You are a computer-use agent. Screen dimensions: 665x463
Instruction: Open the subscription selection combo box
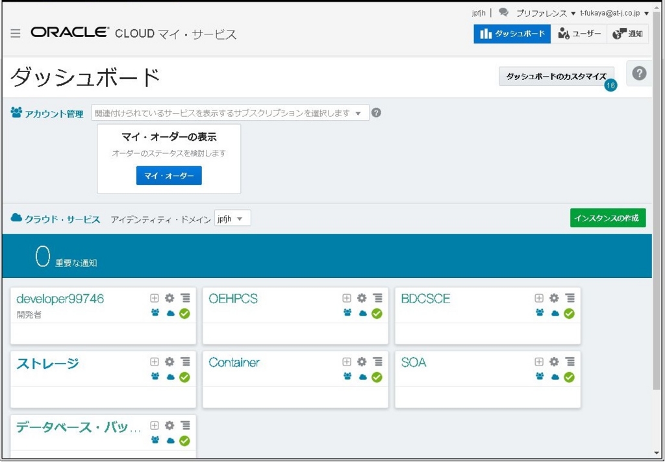(x=231, y=113)
